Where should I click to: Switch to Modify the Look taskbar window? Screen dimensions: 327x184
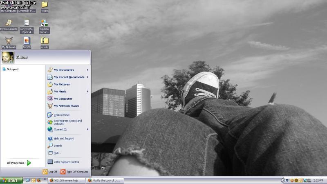point(105,180)
